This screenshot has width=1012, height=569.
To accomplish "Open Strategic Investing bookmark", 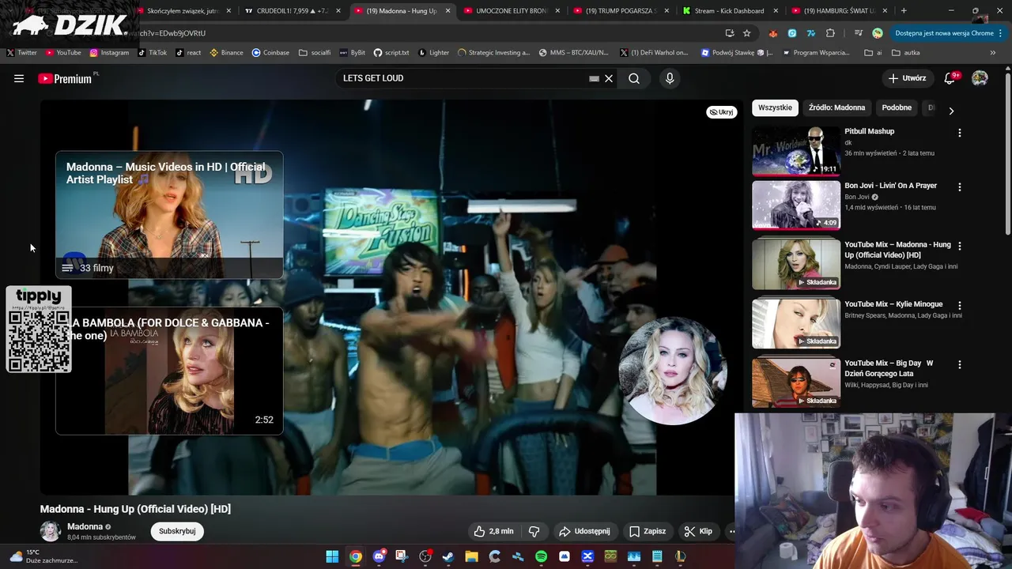I will click(x=493, y=52).
